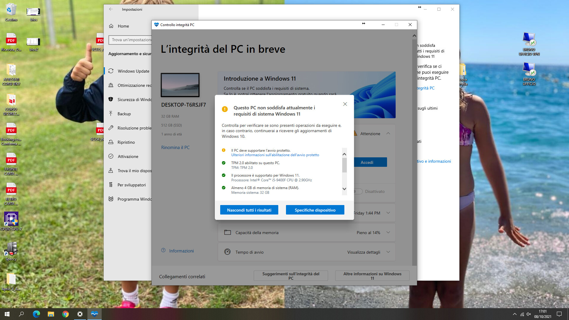Open link about enabling avvio protetto
Image resolution: width=569 pixels, height=320 pixels.
275,155
